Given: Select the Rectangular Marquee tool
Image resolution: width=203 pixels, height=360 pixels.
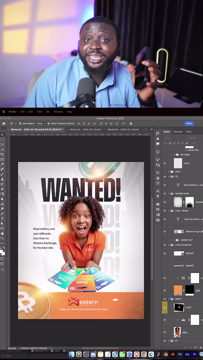Looking at the screenshot, I should [x=2, y=139].
